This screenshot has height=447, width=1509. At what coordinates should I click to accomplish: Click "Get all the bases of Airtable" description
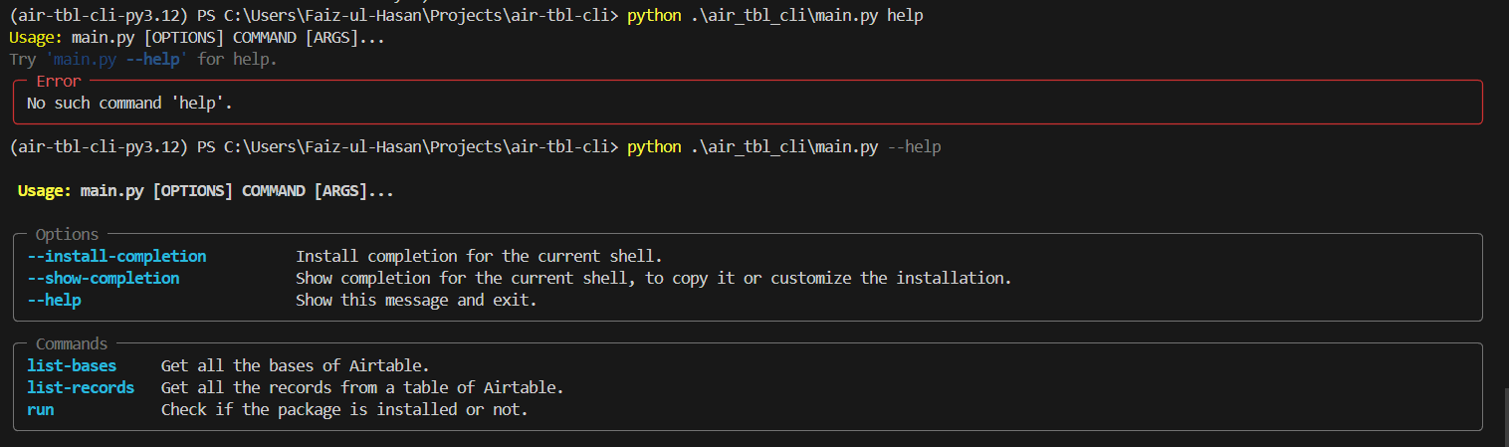point(295,365)
